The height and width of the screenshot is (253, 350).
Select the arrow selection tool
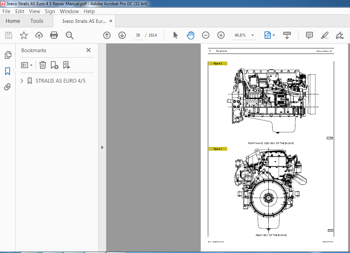point(175,35)
